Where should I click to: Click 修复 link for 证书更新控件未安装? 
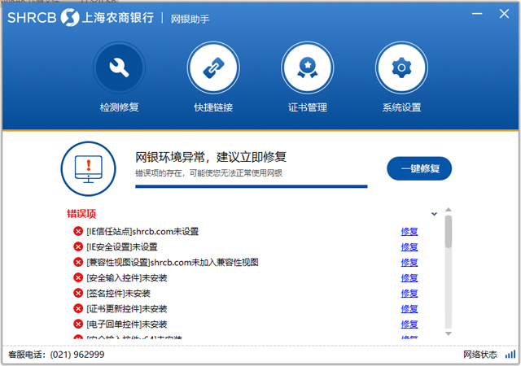[x=409, y=308]
